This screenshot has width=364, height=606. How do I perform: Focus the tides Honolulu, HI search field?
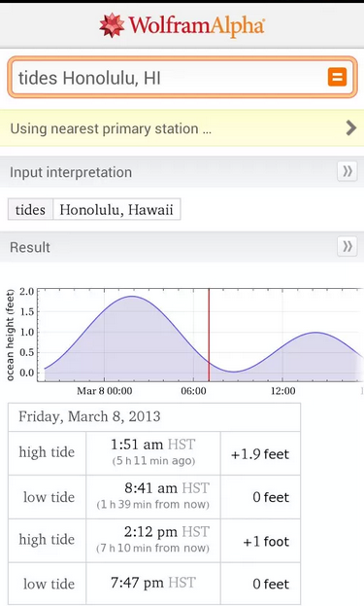(x=182, y=77)
